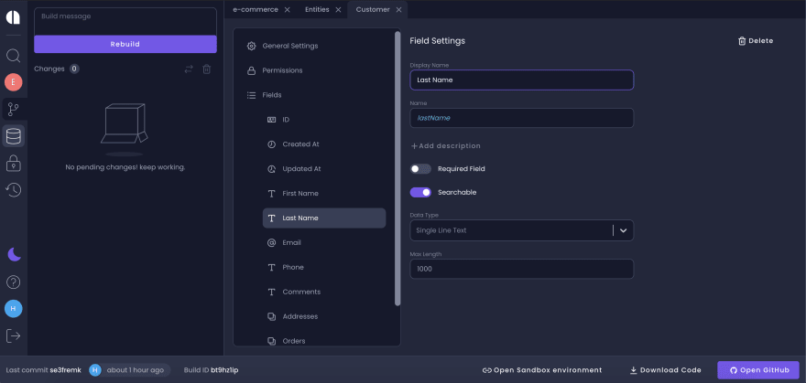Screen dimensions: 806x383
Task: Click the Name input lastName
Action: pyautogui.click(x=522, y=118)
